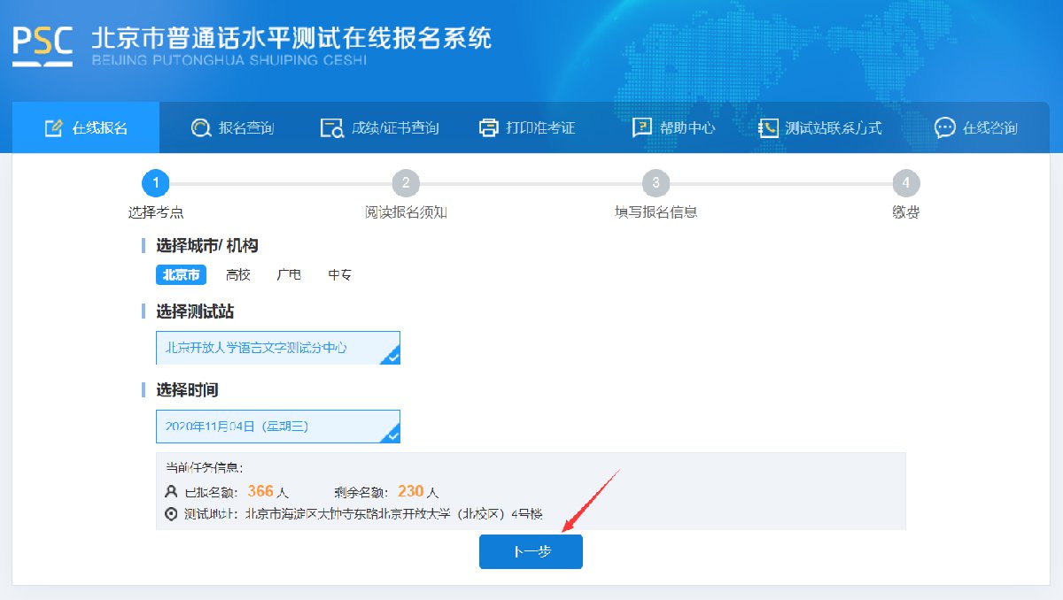Select the 2020年11月04日 test date
This screenshot has height=600, width=1063.
pos(277,426)
